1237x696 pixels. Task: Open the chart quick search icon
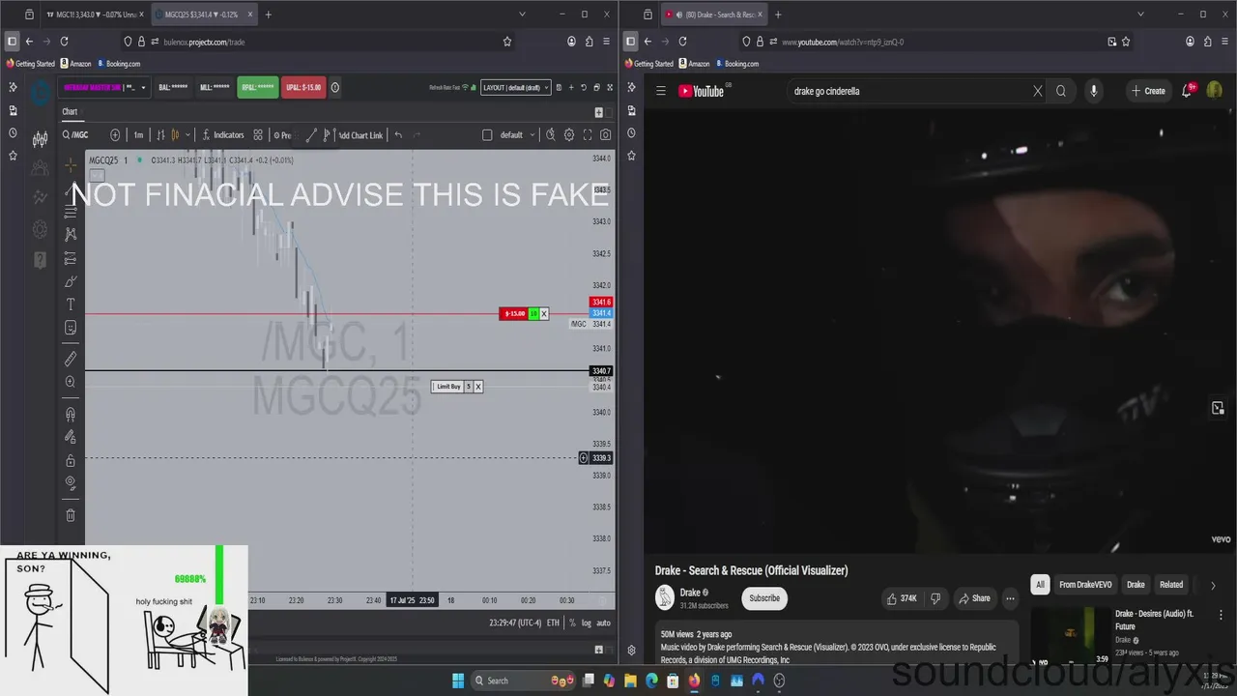(550, 135)
